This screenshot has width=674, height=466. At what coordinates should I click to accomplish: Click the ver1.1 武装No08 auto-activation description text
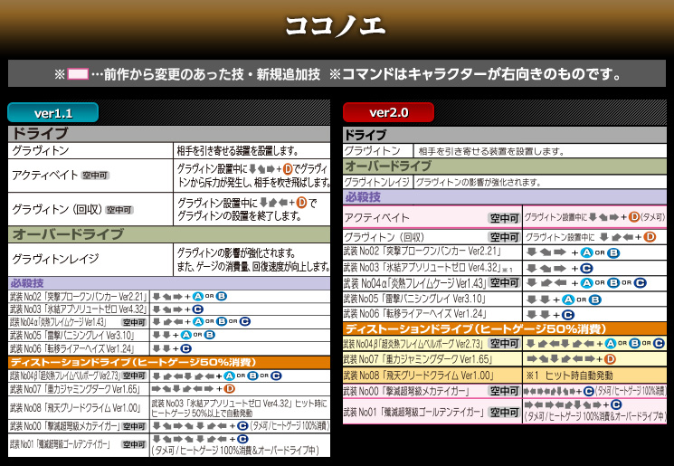tap(240, 408)
